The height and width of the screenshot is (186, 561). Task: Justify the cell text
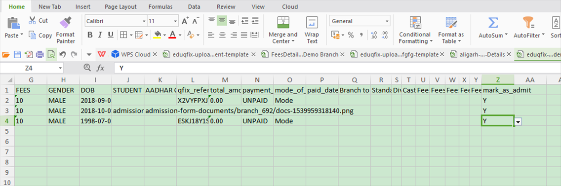point(244,35)
